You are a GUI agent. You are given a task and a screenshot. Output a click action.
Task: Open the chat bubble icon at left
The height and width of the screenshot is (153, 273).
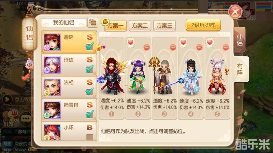(x=26, y=119)
